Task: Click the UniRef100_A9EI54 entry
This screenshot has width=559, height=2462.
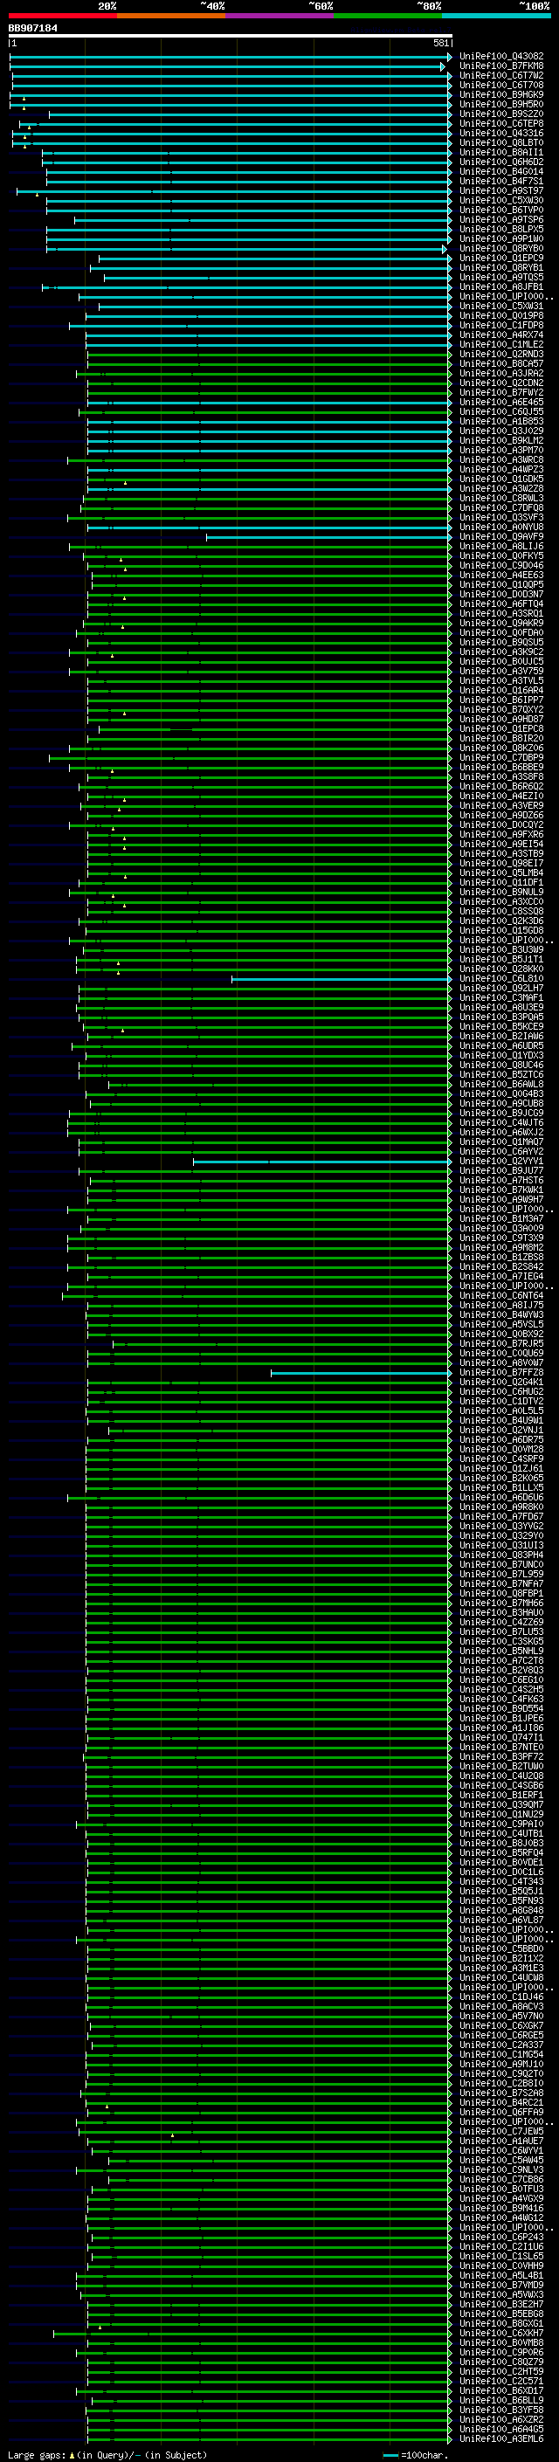Action: [501, 844]
